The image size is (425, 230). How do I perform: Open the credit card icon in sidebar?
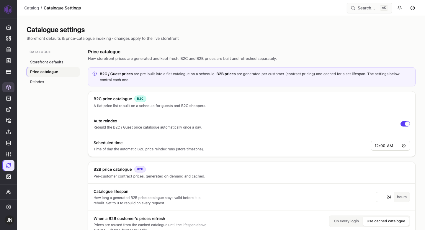point(9,72)
